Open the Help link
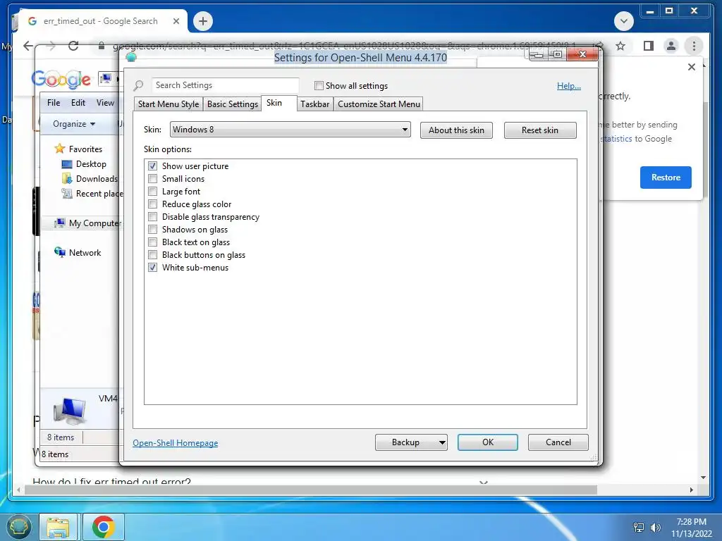 click(569, 85)
